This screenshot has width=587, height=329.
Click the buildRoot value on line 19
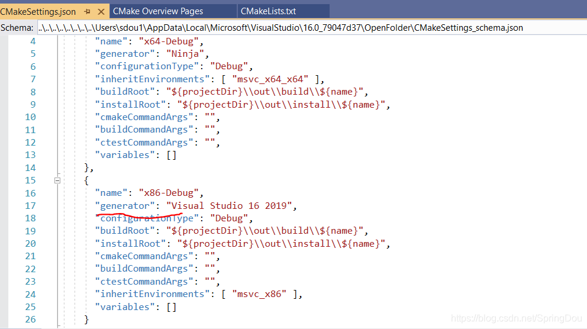click(265, 231)
